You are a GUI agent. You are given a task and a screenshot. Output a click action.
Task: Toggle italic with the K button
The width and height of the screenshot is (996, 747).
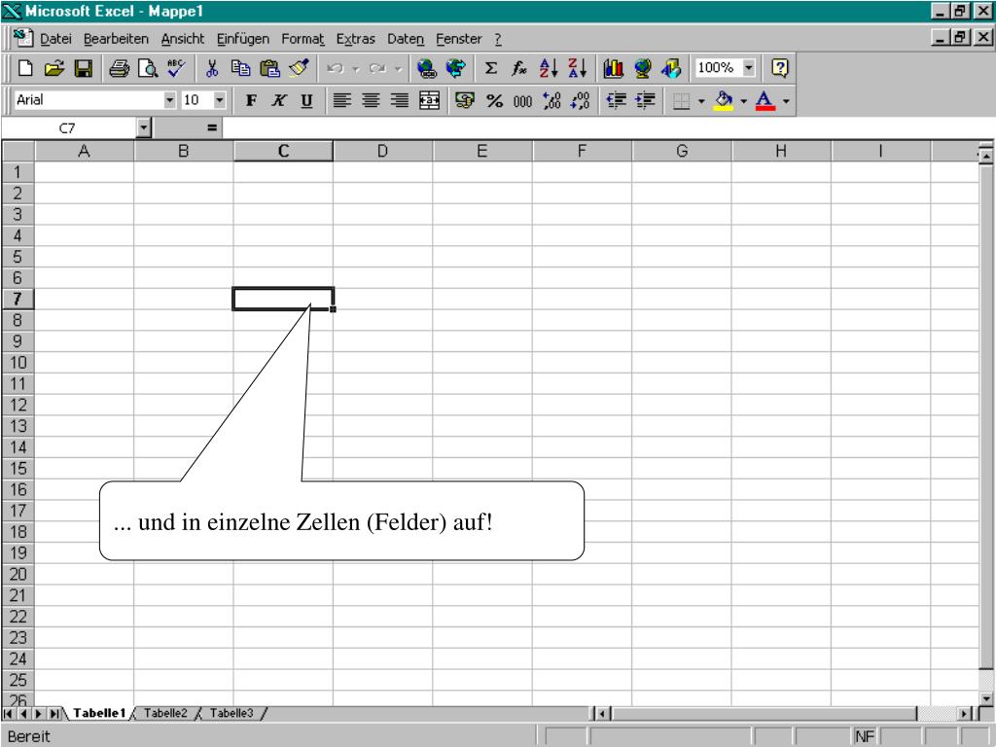pos(279,100)
